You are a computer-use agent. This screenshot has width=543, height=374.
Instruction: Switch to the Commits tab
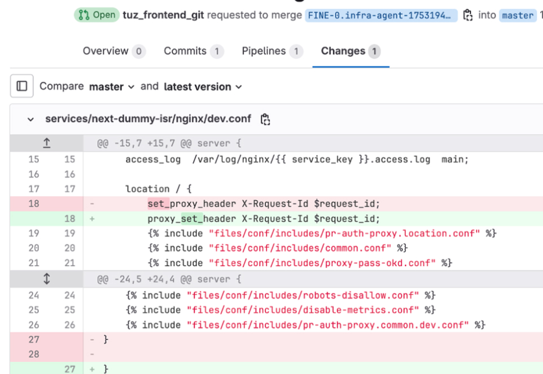coord(194,51)
